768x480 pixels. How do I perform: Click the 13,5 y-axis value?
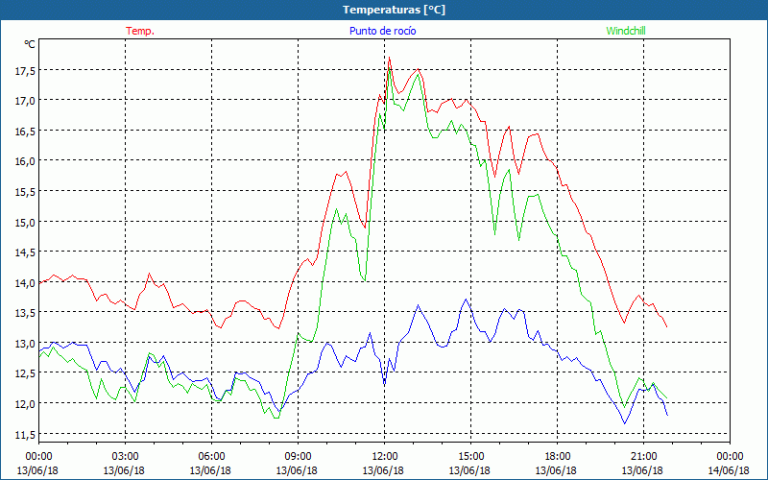coord(26,314)
